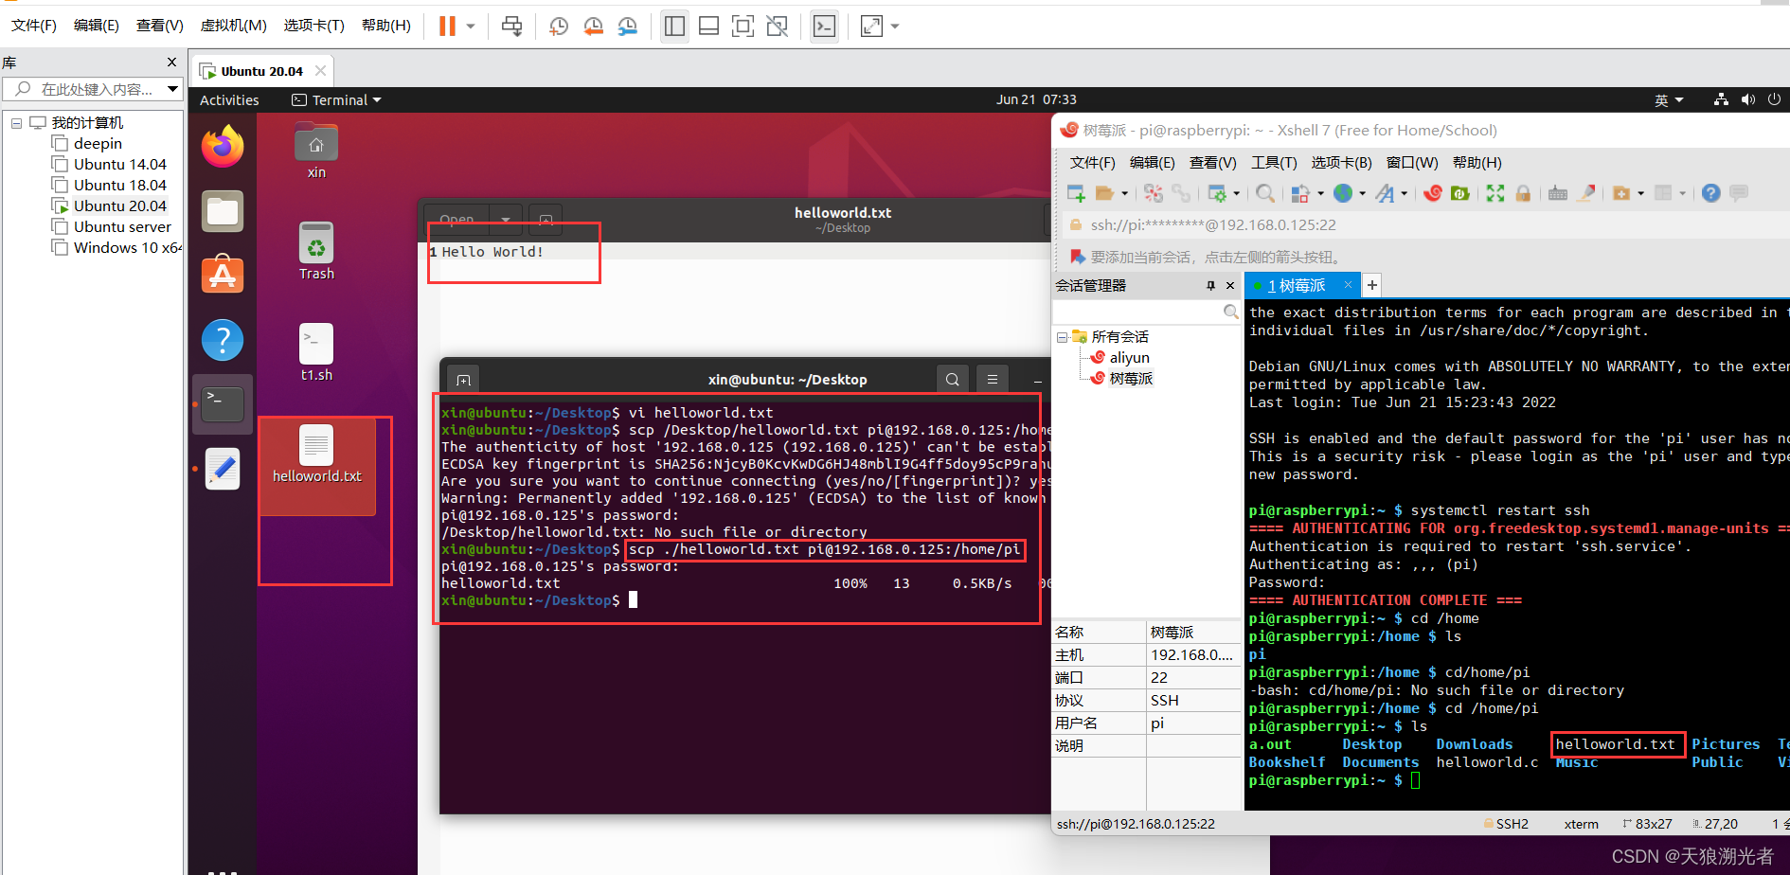Open Xshell 窗口(W) menu
The image size is (1790, 875).
tap(1411, 163)
